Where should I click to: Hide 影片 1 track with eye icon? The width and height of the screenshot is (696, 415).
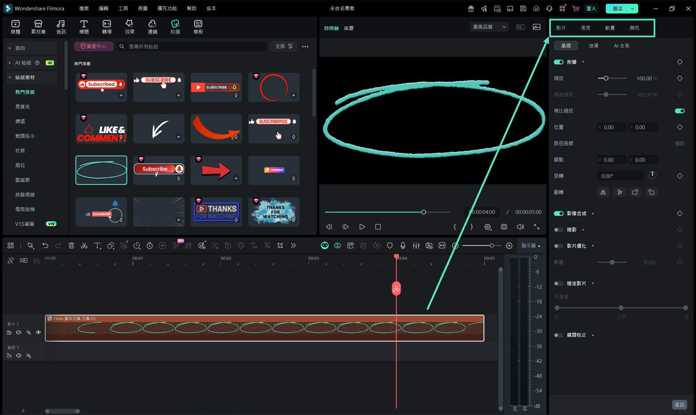[38, 332]
